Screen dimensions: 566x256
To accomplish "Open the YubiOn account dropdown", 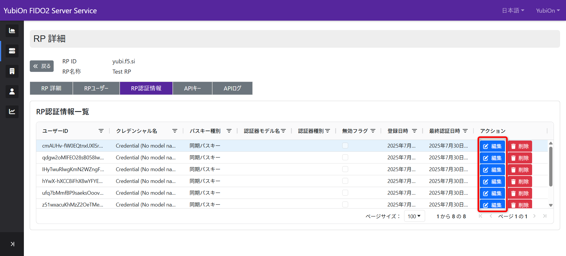I will pyautogui.click(x=548, y=11).
